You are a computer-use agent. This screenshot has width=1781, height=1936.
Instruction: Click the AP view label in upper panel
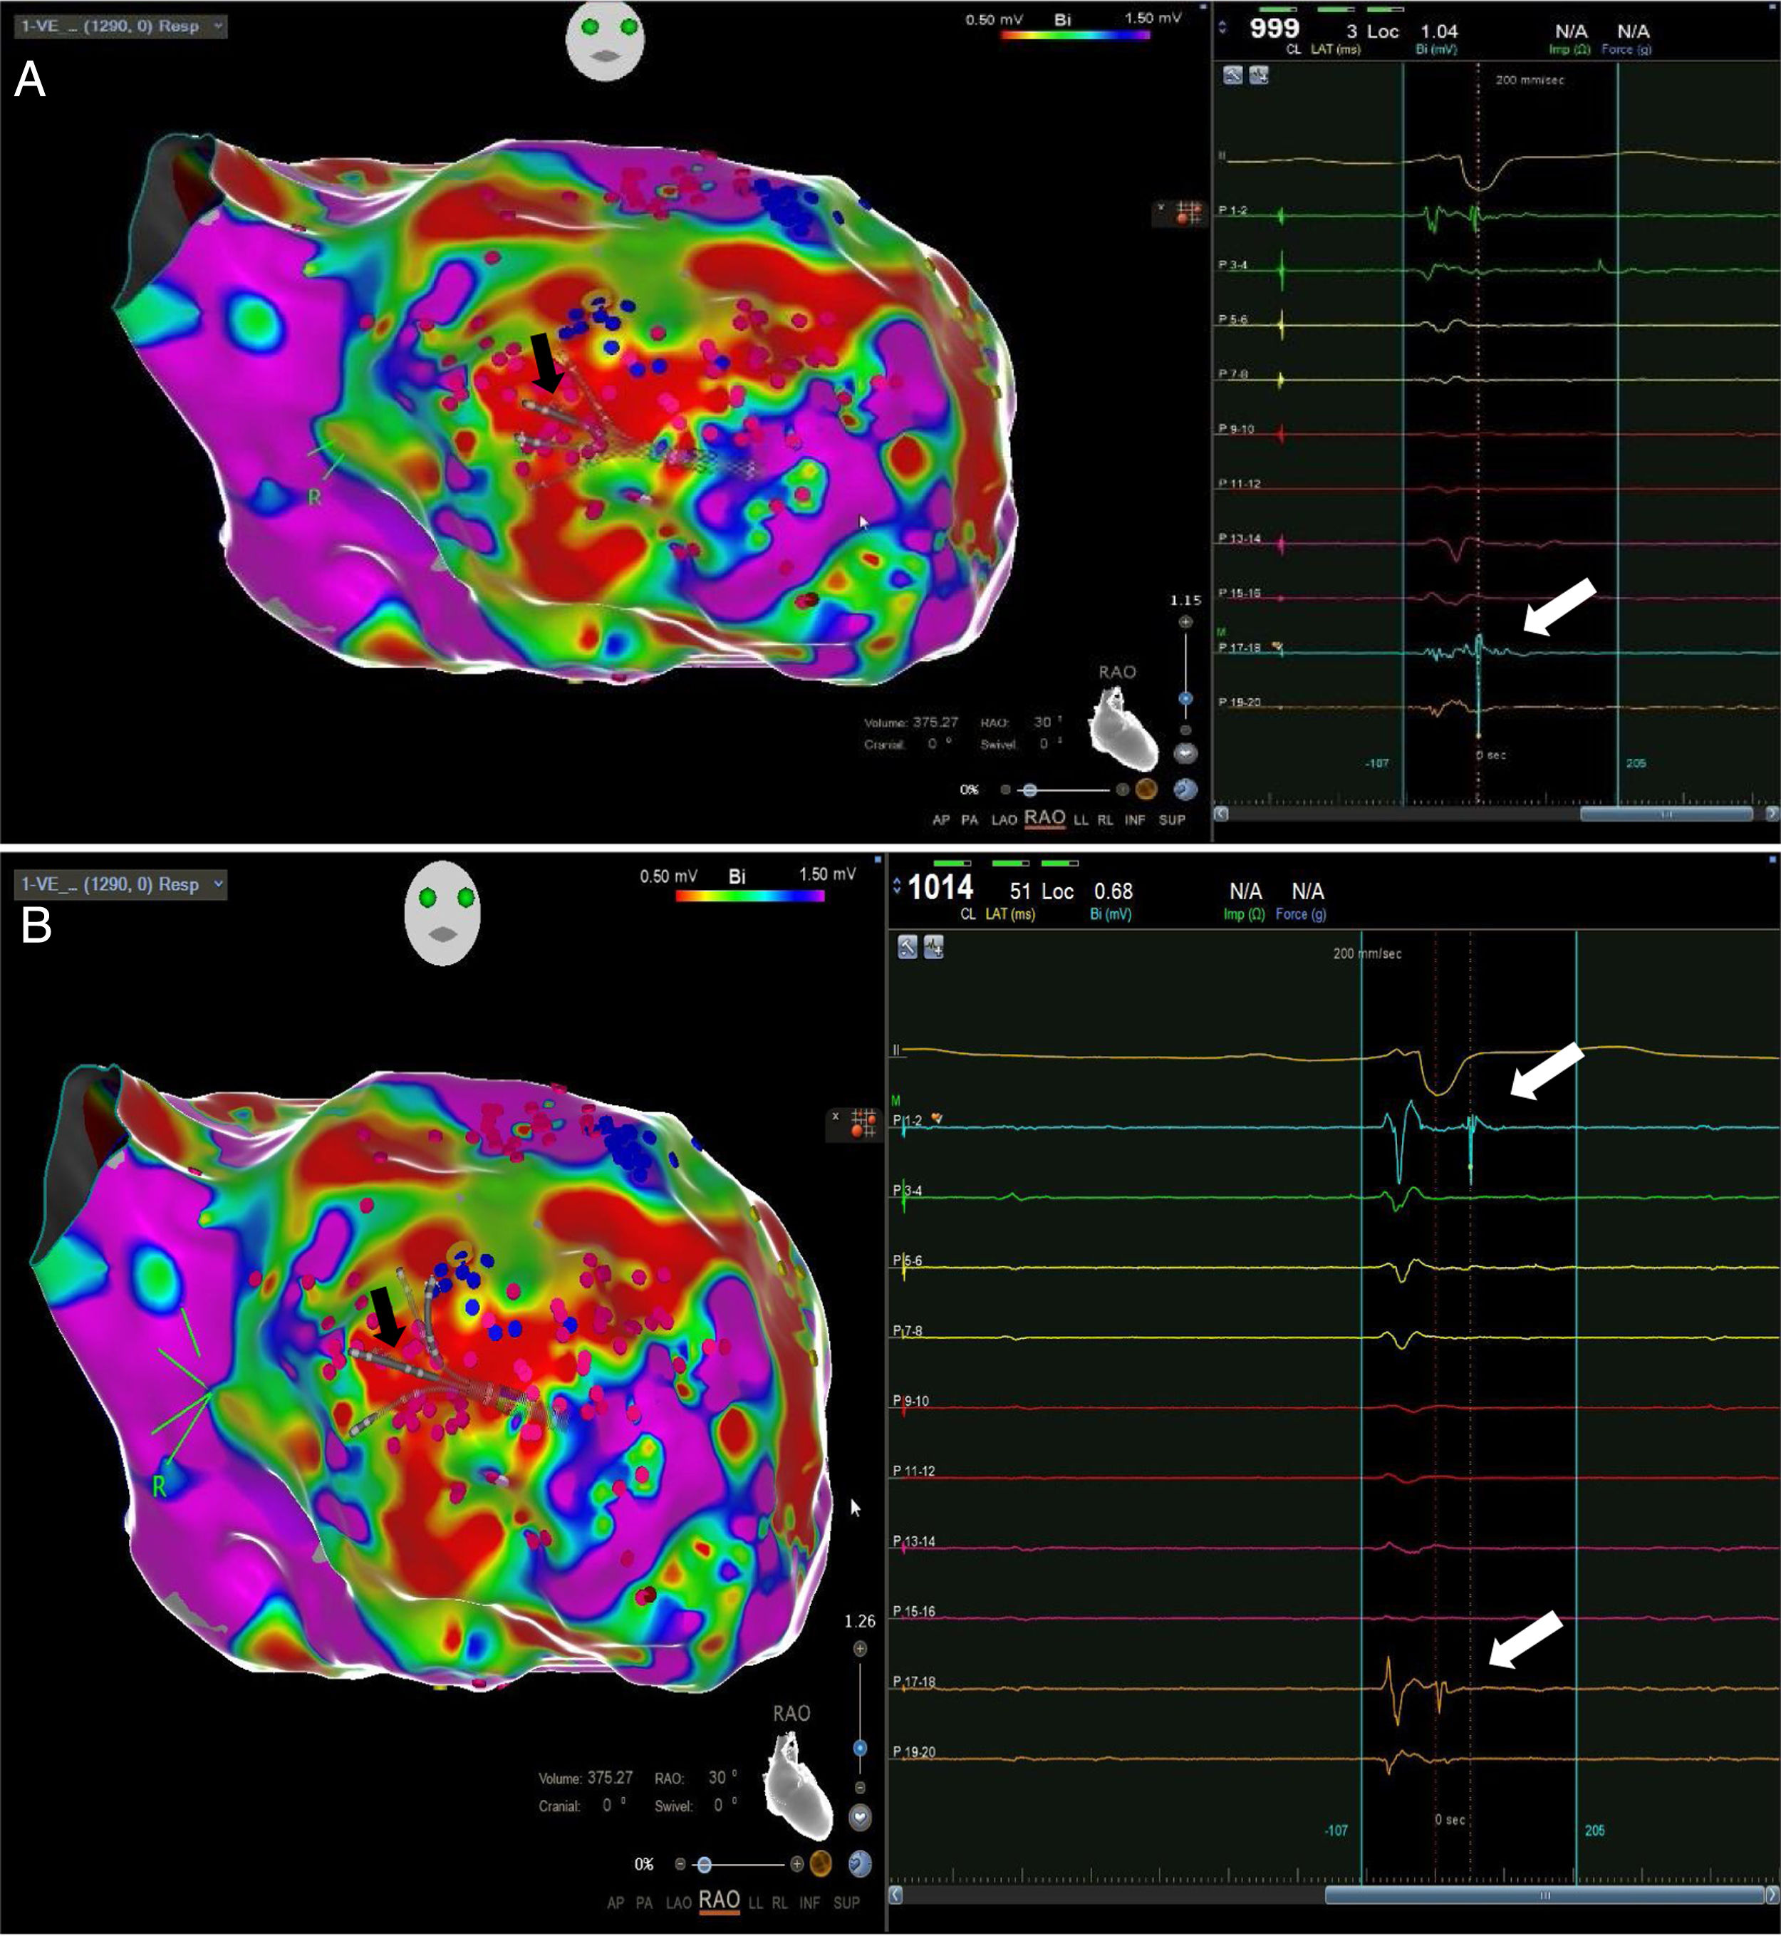click(x=940, y=819)
